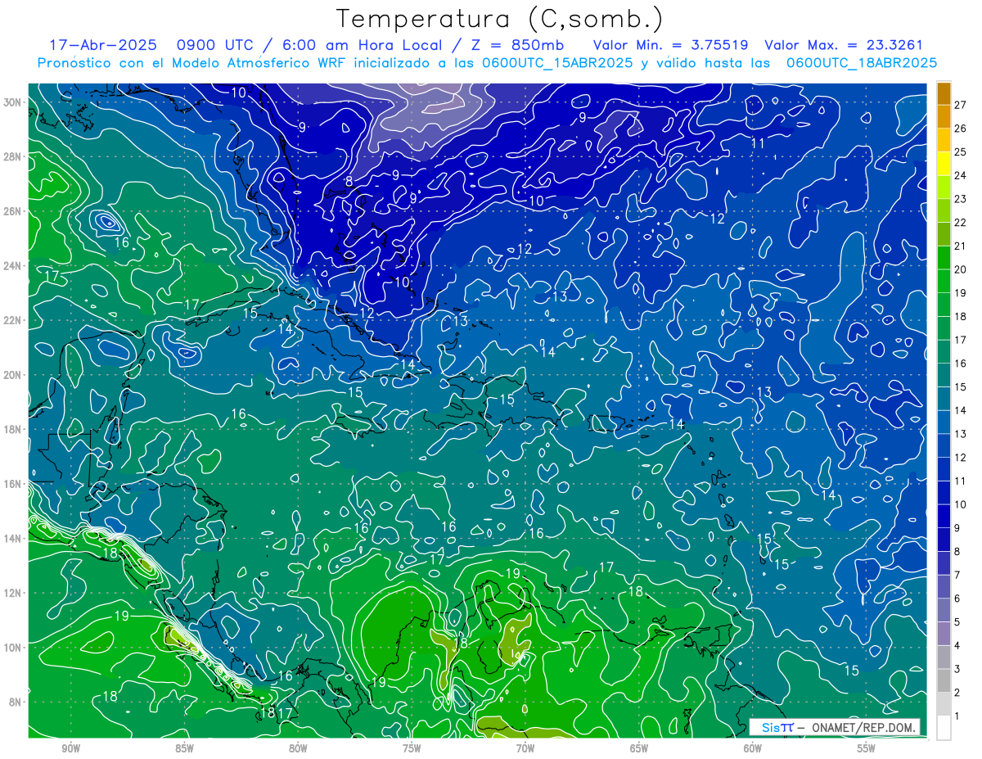This screenshot has height=759, width=982.
Task: Click the 65W longitude label
Action: tap(639, 748)
